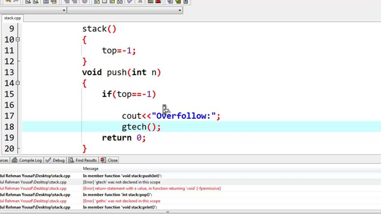Click the file path in the 'gtech' error row
This screenshot has width=381, height=214.
(x=33, y=182)
